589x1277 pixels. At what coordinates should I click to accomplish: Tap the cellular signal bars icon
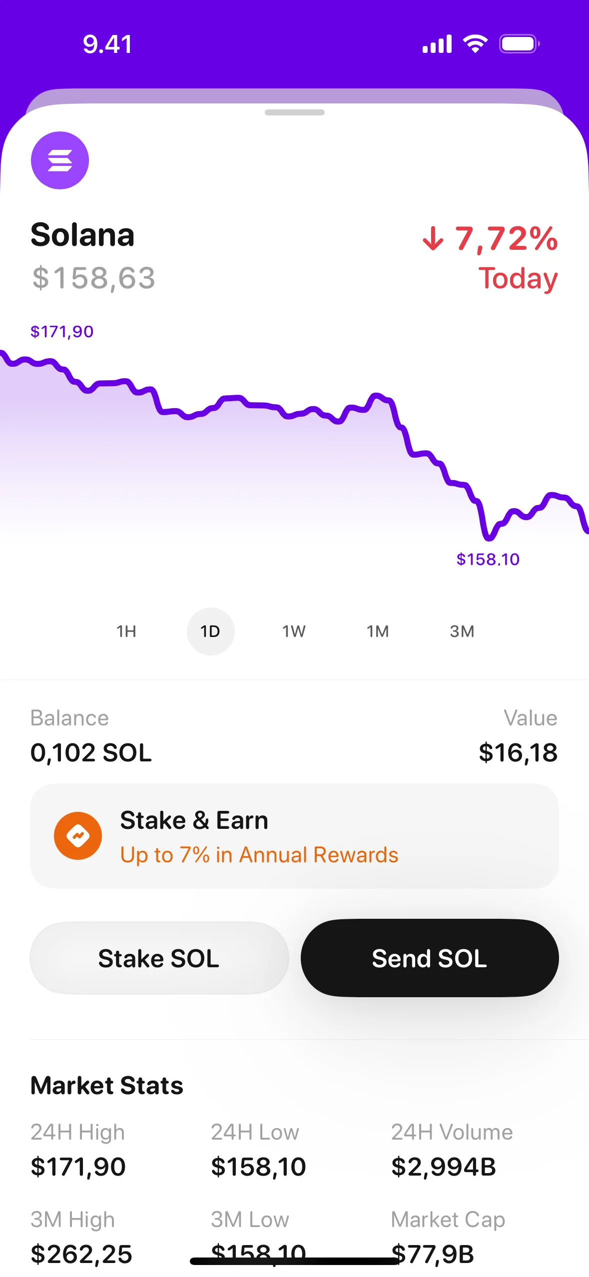point(437,44)
